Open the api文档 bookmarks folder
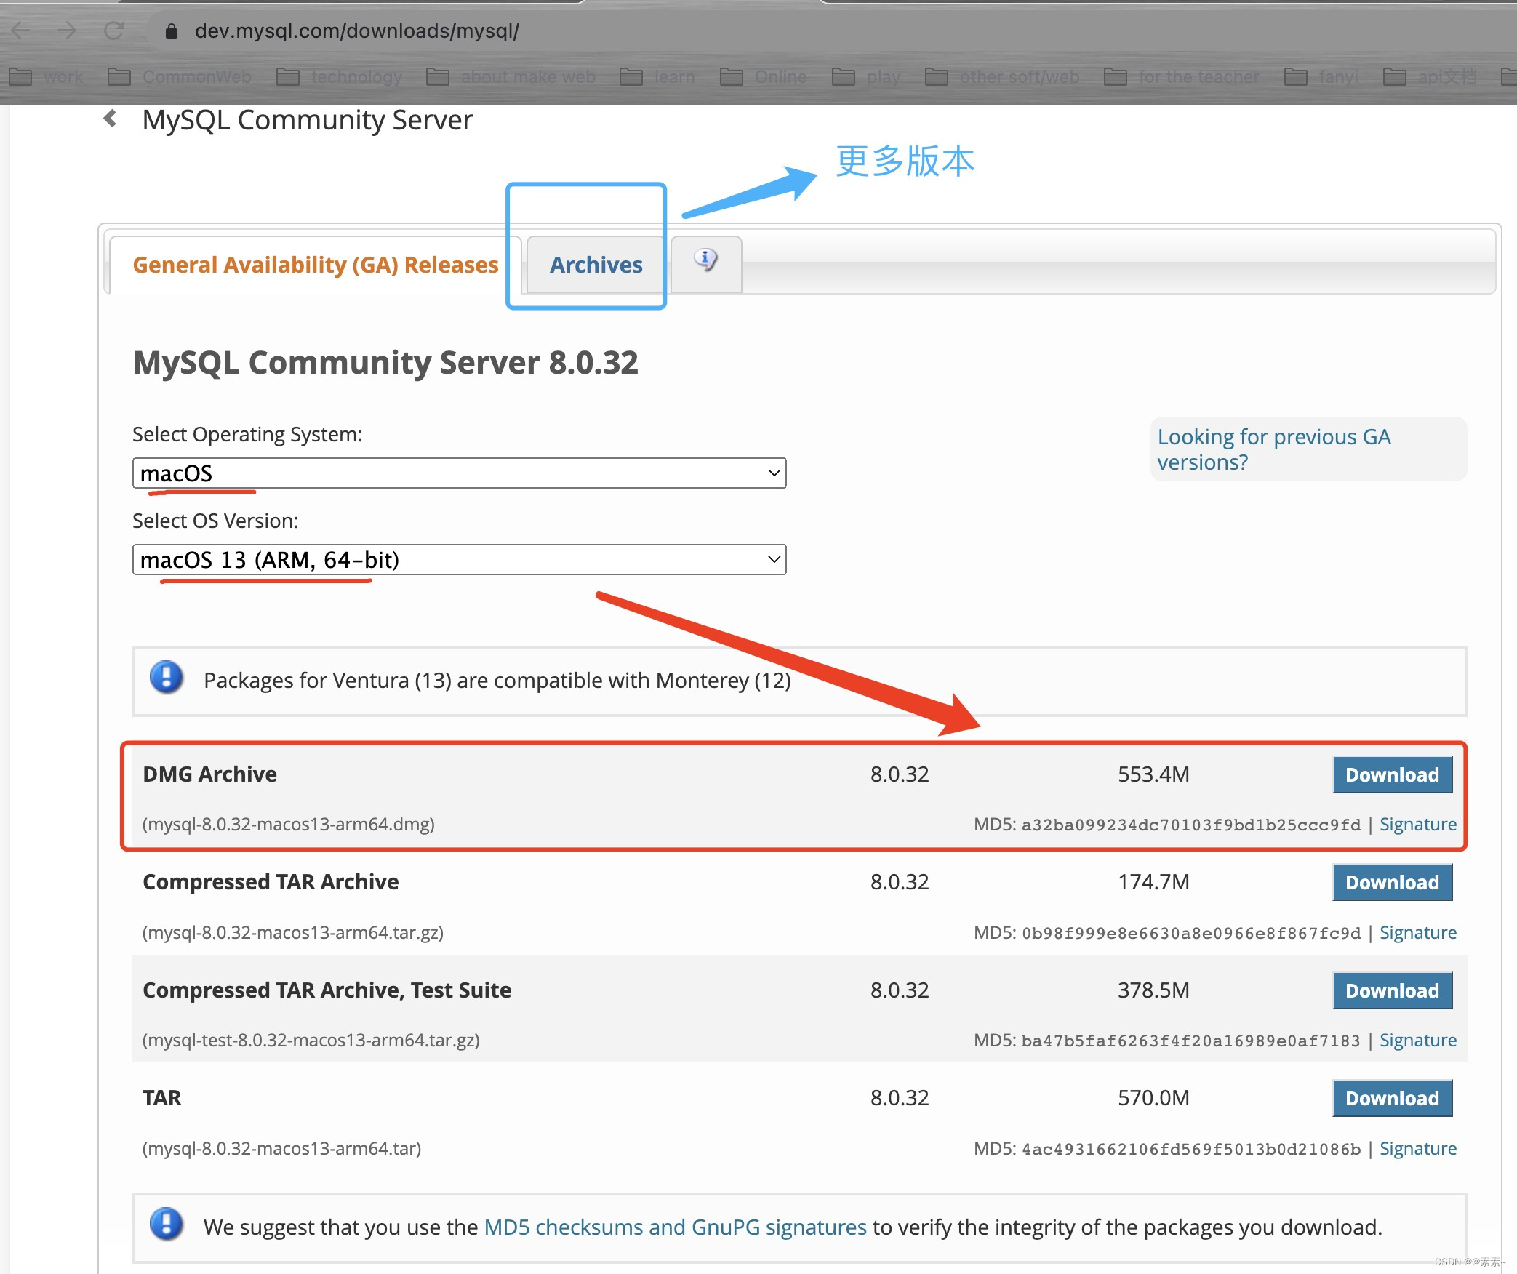The height and width of the screenshot is (1274, 1517). (1430, 76)
